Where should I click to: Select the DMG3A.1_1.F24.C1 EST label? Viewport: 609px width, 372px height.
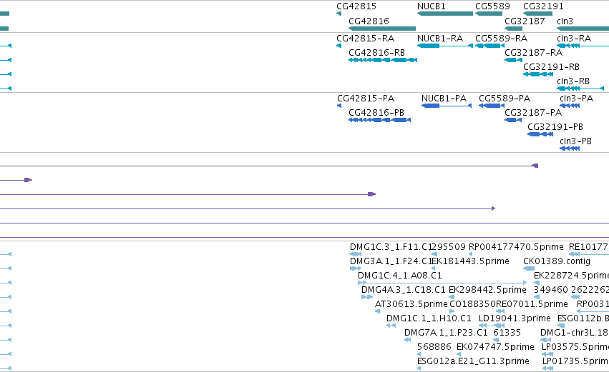tap(391, 261)
